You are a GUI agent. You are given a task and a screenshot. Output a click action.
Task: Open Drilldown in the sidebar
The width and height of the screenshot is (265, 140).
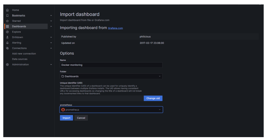coord(18,37)
